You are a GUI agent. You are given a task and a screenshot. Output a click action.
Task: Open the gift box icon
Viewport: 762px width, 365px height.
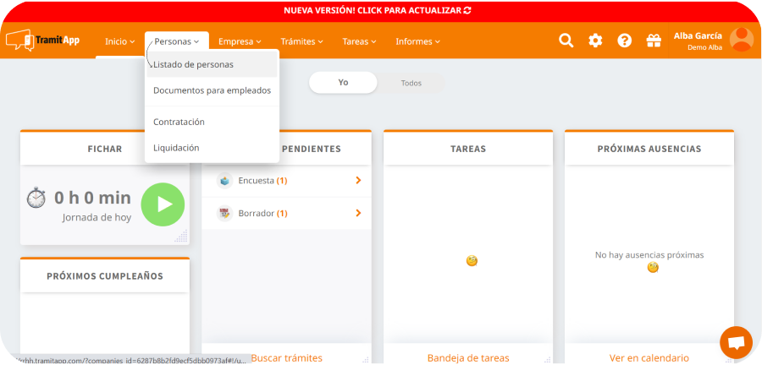click(x=653, y=41)
